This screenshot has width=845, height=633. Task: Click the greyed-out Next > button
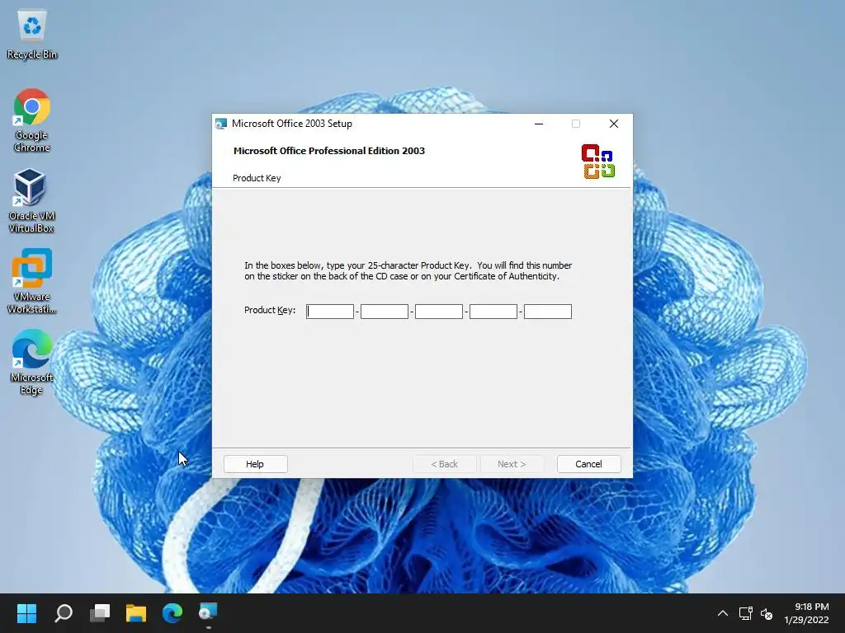512,464
